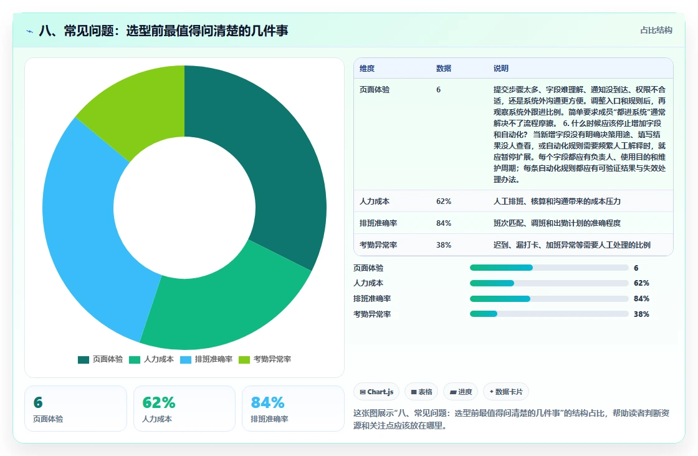Click the lightning icon beside the title

(x=30, y=31)
